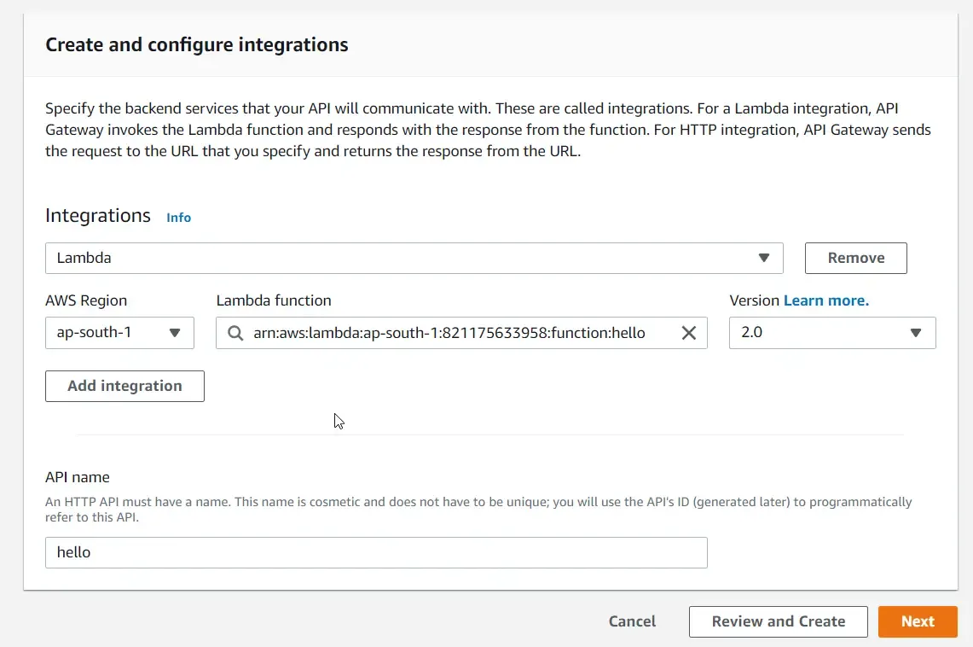
Task: Remove the Lambda integration
Action: coord(855,257)
